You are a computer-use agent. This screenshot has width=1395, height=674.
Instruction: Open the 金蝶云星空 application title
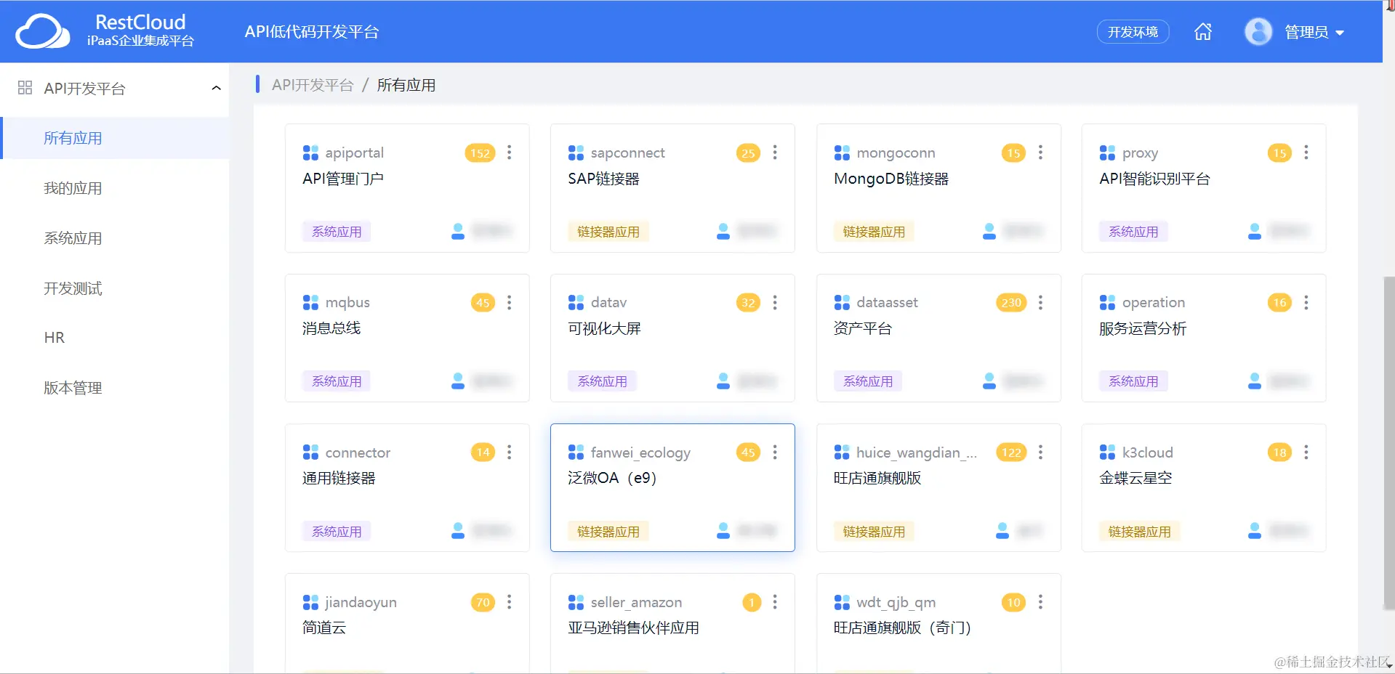tap(1135, 478)
